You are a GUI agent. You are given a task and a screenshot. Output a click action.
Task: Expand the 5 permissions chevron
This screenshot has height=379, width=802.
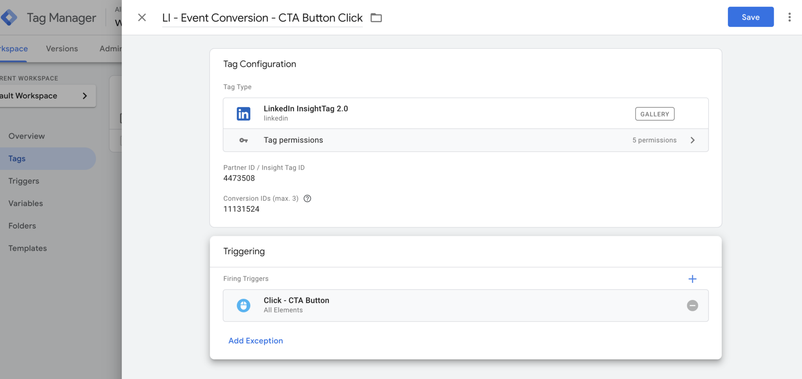[x=692, y=140]
